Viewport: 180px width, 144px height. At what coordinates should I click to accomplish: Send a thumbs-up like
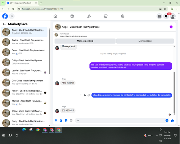tap(172, 120)
